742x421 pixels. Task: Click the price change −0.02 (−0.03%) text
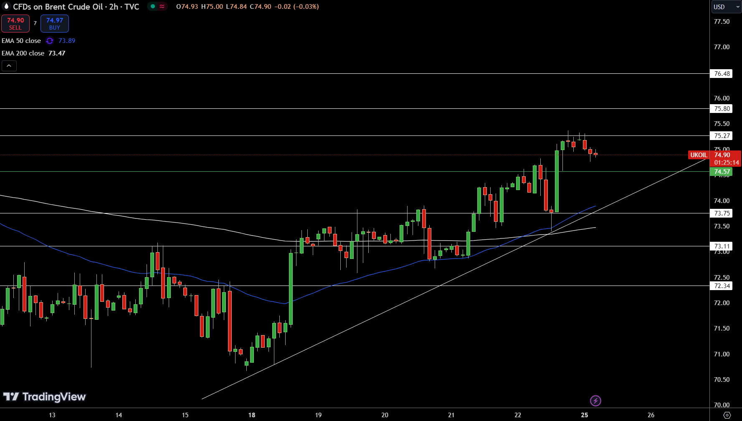pos(296,7)
